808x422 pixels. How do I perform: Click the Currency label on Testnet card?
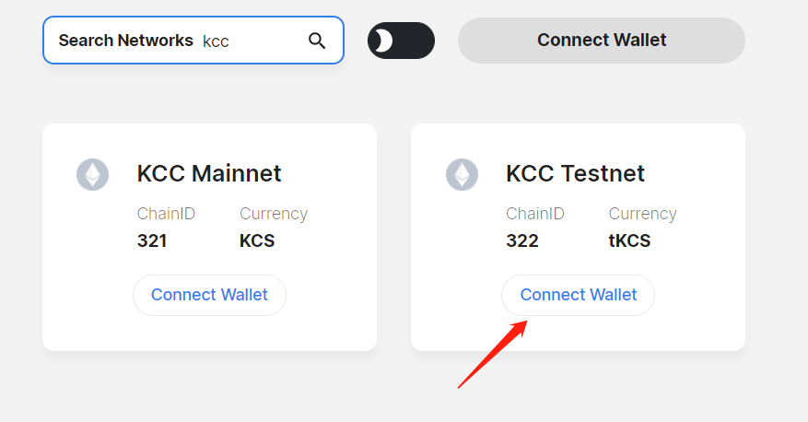(x=642, y=214)
